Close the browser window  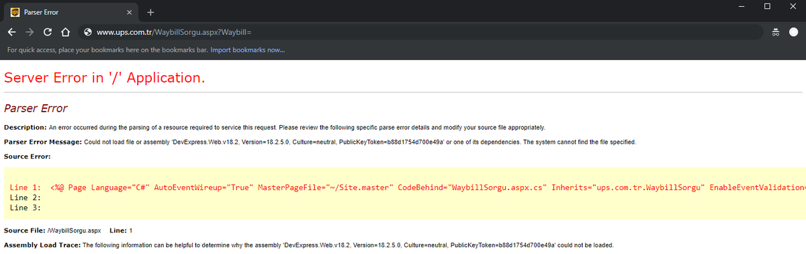(x=793, y=7)
